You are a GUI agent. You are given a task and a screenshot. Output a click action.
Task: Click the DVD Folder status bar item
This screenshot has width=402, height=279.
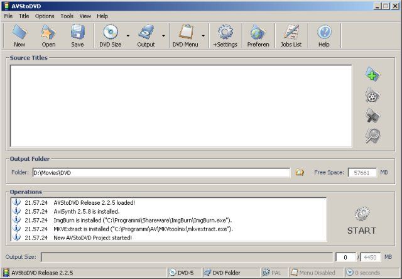pos(231,273)
